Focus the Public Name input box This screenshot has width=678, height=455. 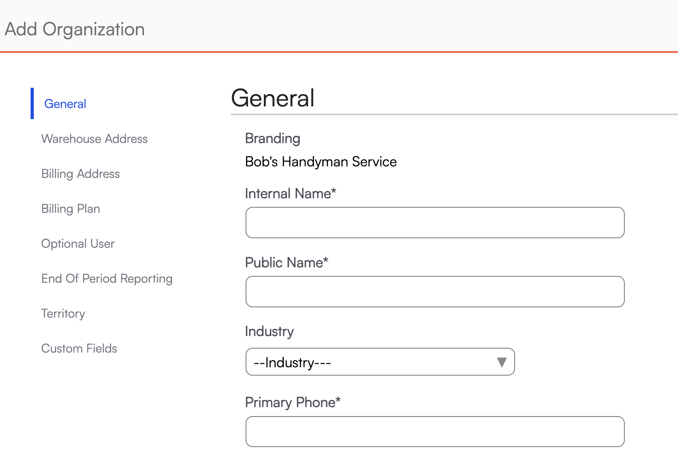[435, 291]
